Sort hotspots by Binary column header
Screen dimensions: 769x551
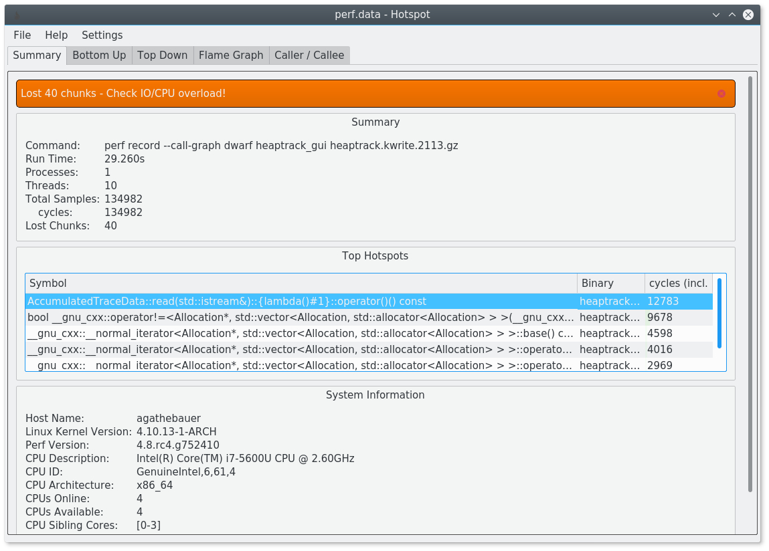coord(611,284)
